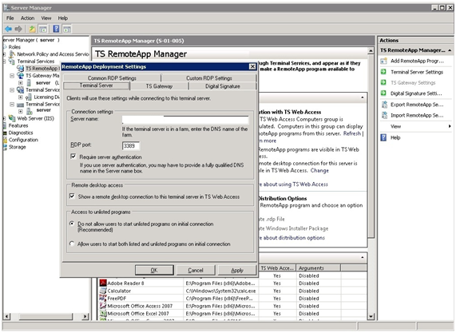Click the Refresh link
The width and height of the screenshot is (456, 333).
coord(352,133)
